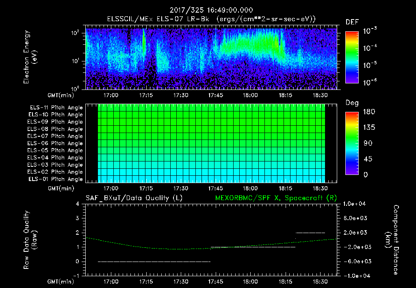The image size is (416, 288).
Task: Click the 45 value on Deg scale
Action: coord(368,159)
